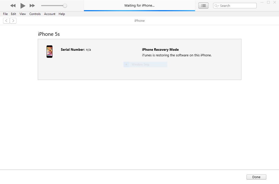Click the search magnifier dropdown icon
This screenshot has width=279, height=184.
pos(217,6)
